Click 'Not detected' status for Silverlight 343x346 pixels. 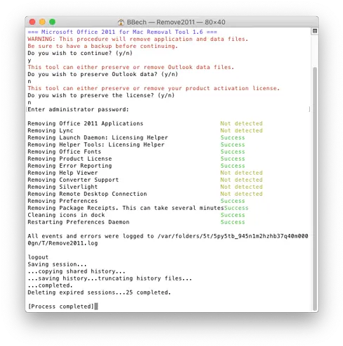pos(241,187)
